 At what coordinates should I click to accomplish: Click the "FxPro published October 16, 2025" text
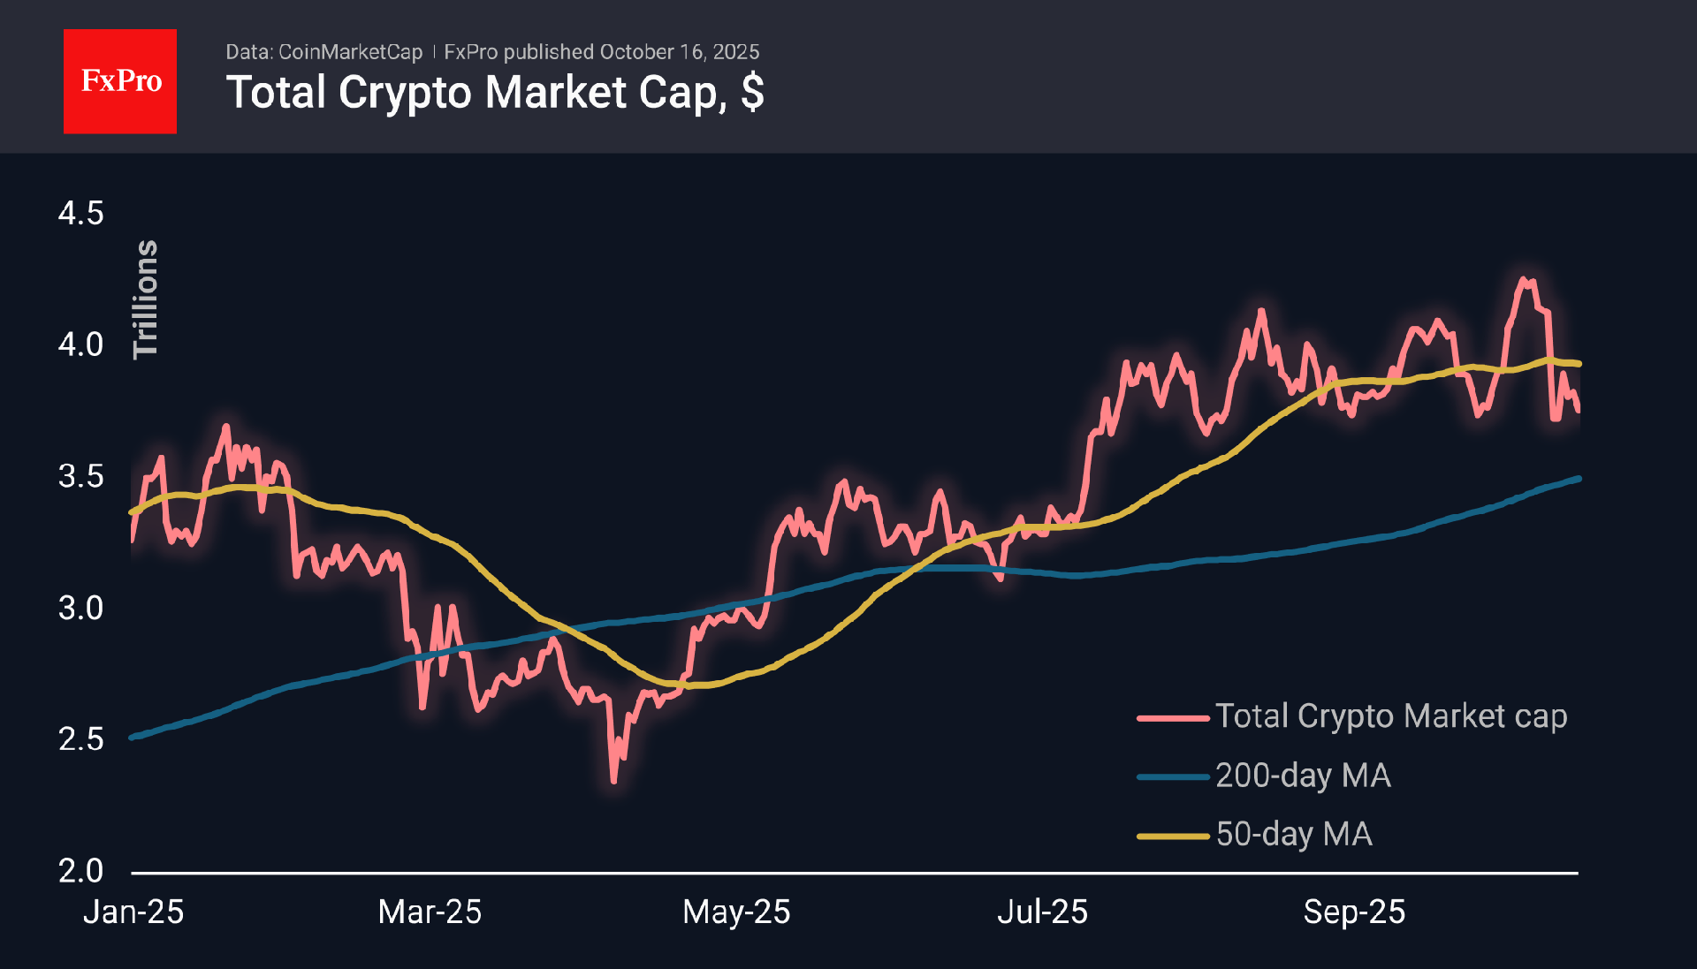[601, 52]
